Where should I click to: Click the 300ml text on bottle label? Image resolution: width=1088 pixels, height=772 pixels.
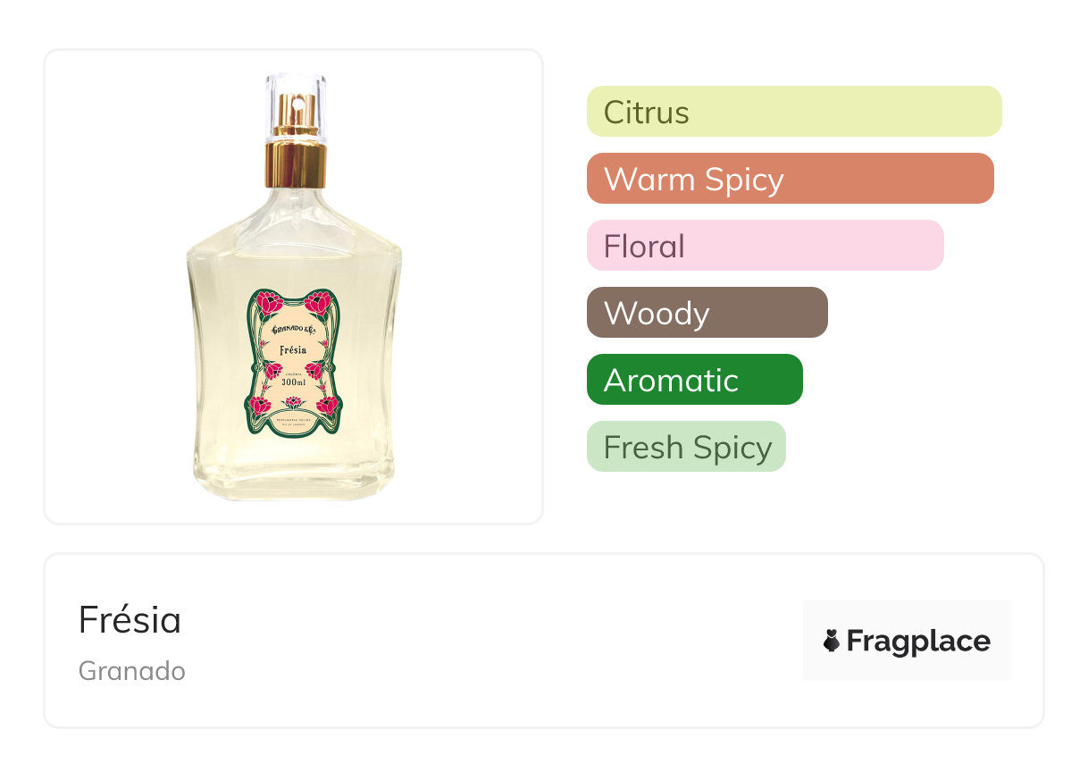tap(294, 382)
